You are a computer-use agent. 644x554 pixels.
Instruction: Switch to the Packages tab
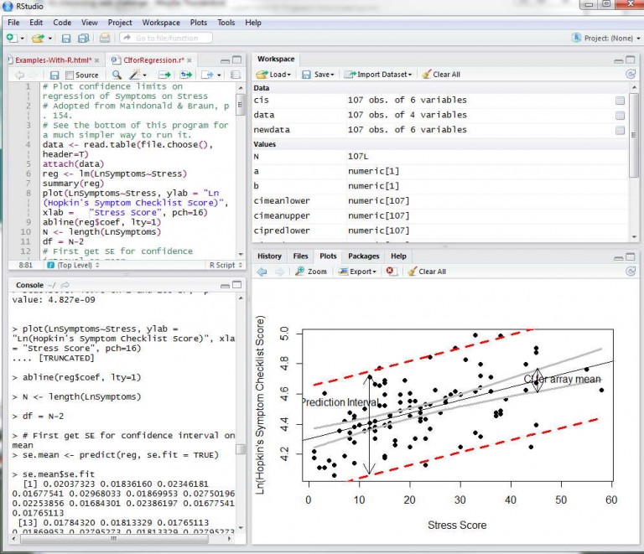coord(364,256)
